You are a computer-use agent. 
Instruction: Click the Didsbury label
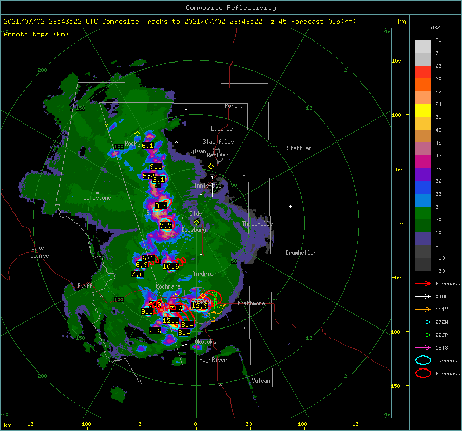(194, 230)
